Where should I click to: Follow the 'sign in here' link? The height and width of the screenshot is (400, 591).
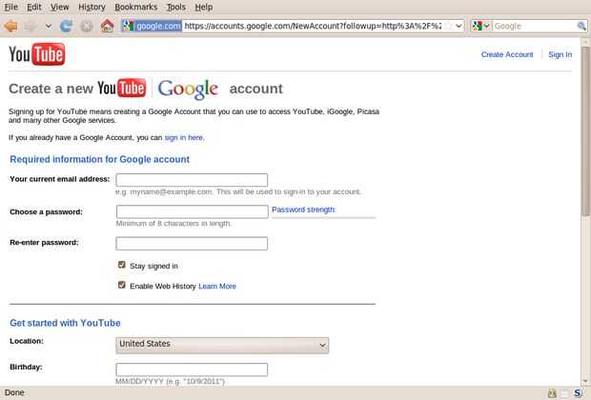click(x=184, y=137)
